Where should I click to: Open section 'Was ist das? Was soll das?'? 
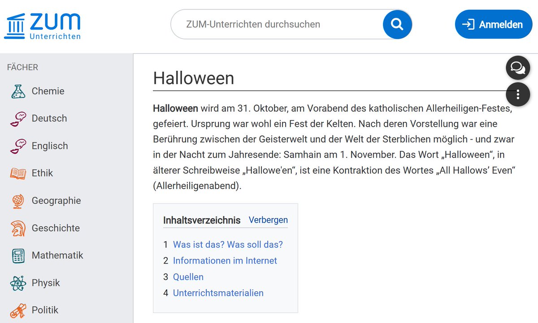pyautogui.click(x=227, y=244)
